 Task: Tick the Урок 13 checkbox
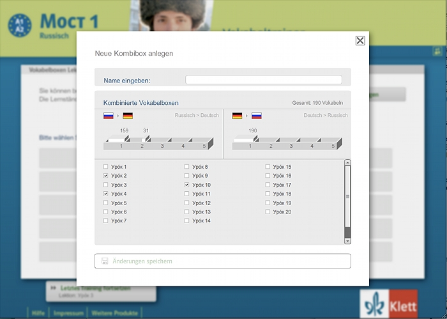pyautogui.click(x=186, y=212)
